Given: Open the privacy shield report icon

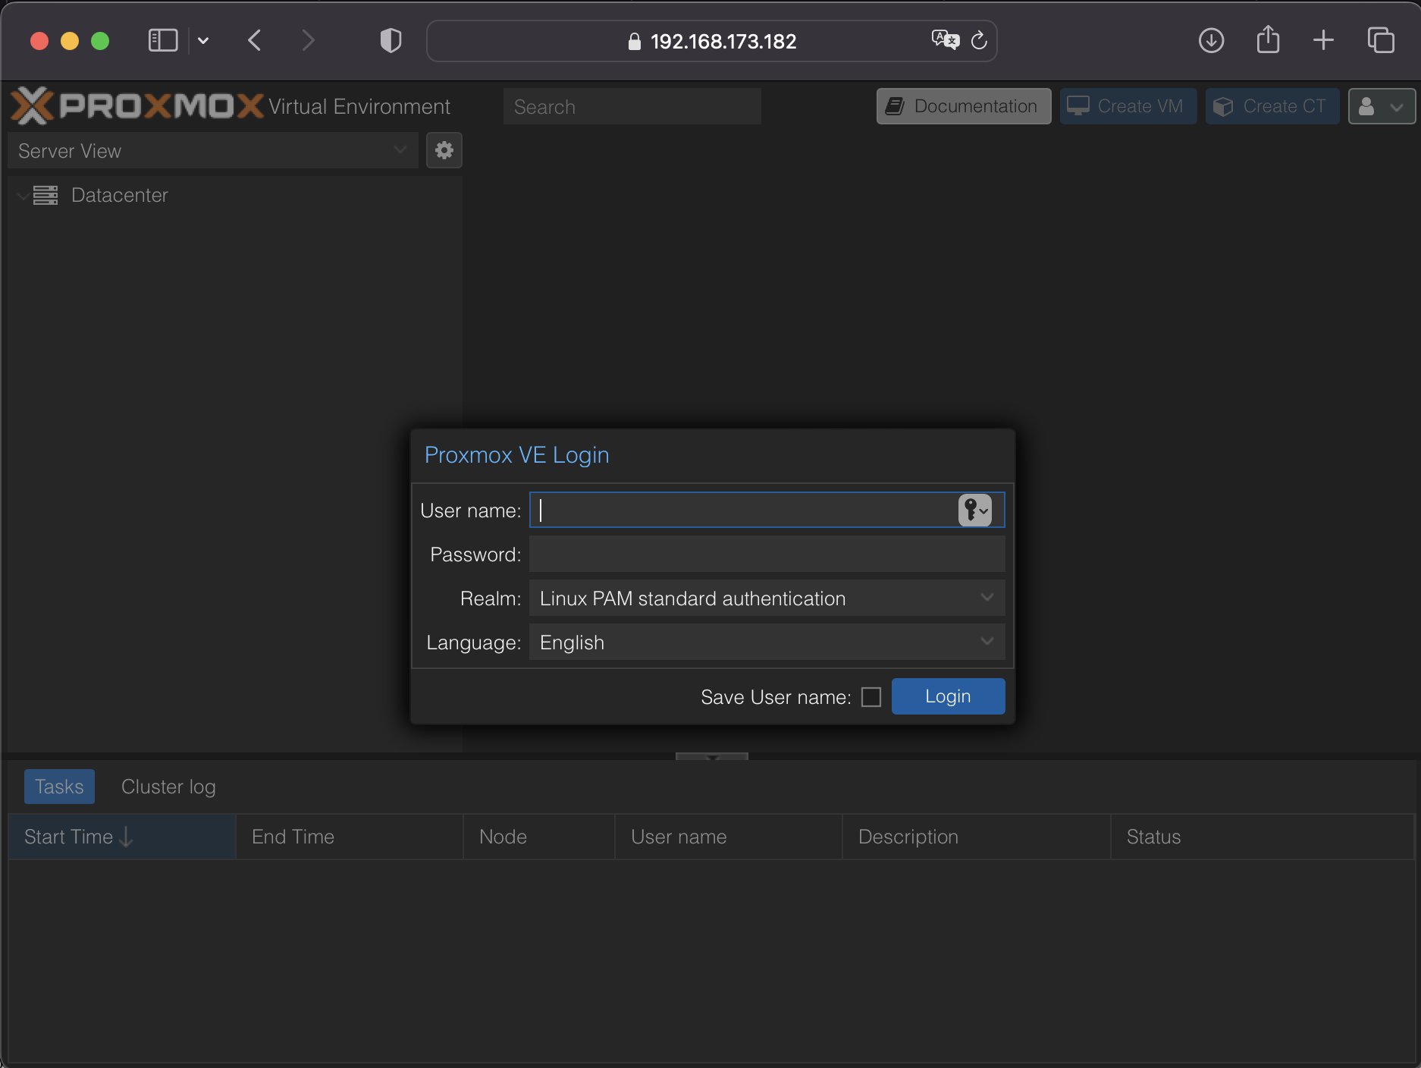Looking at the screenshot, I should pos(391,40).
